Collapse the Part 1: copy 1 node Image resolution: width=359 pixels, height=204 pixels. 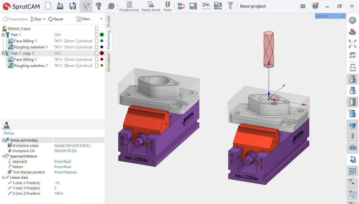[x=3, y=53]
